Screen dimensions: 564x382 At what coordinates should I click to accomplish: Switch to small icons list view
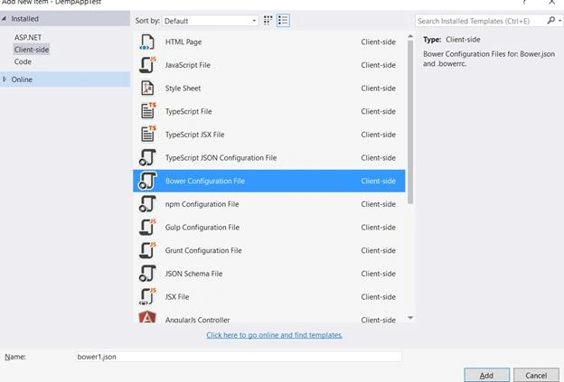pos(283,21)
